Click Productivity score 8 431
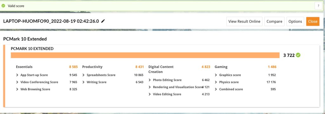 [140, 67]
